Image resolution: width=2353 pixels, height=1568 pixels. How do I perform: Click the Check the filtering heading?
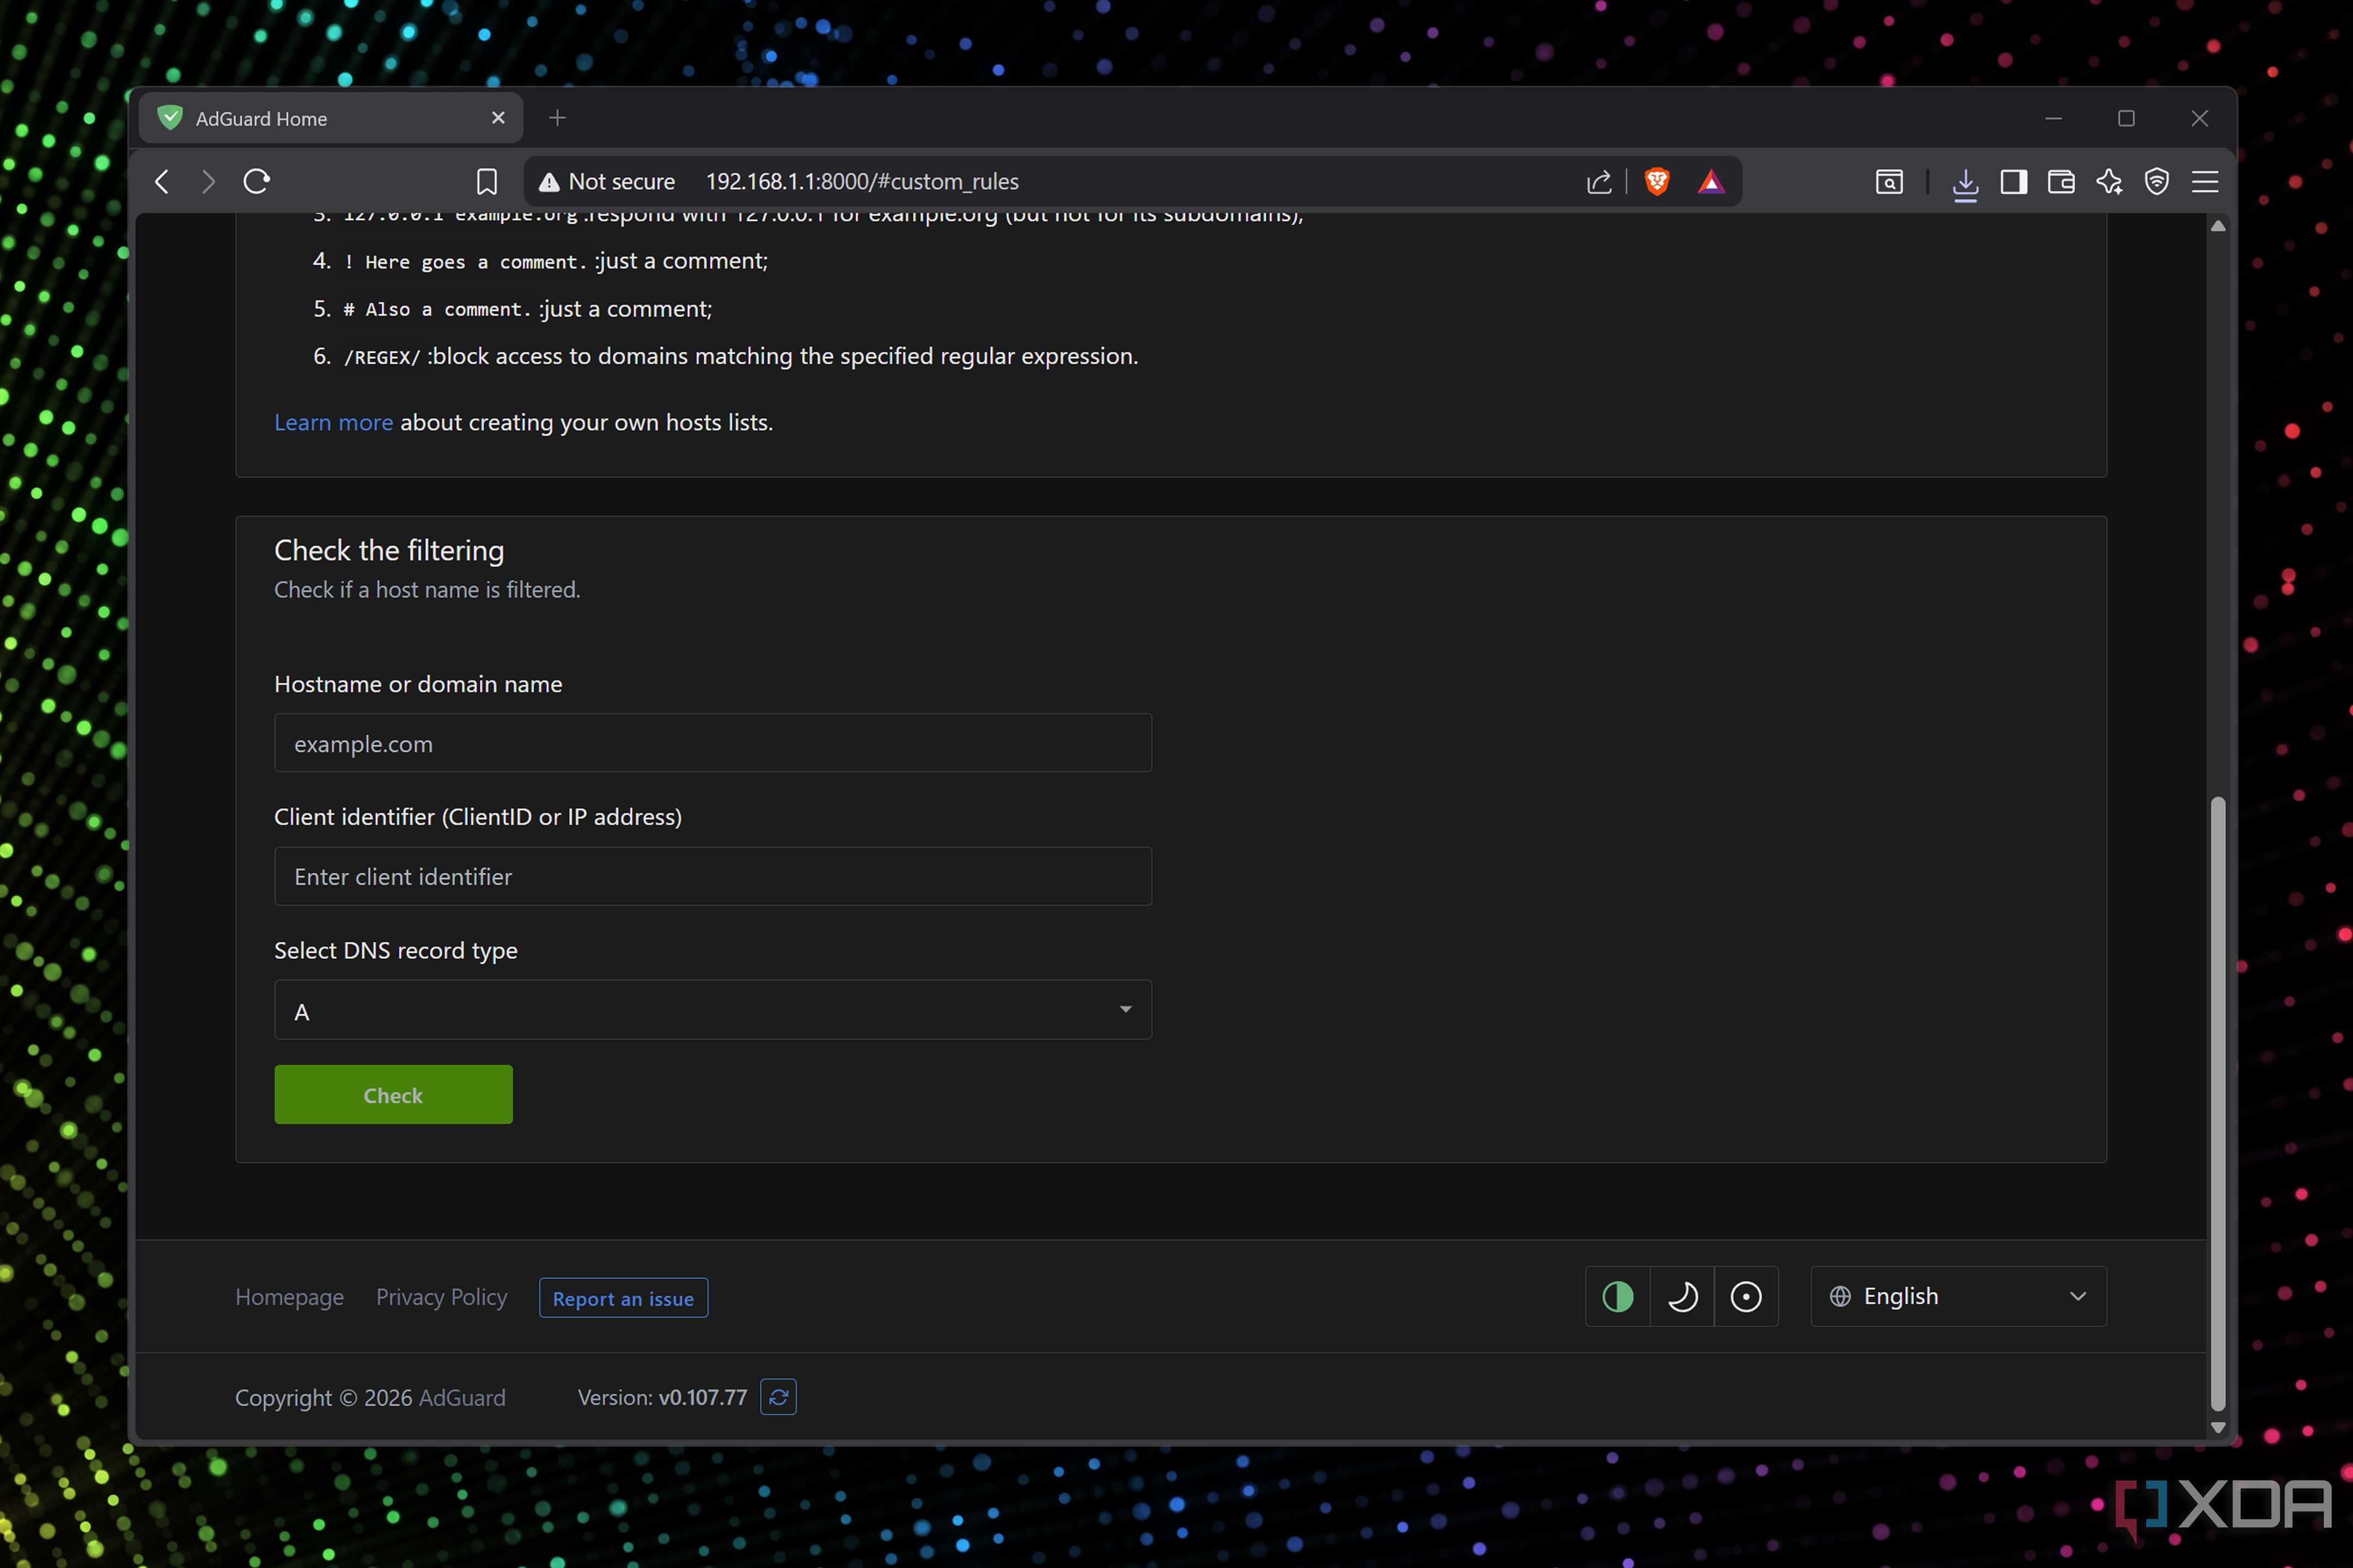pos(389,550)
